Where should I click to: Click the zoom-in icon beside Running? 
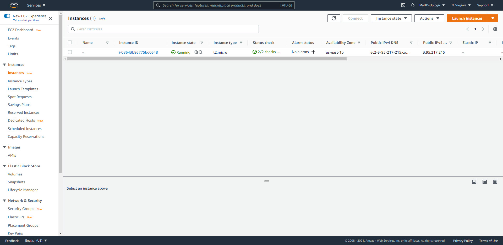point(196,52)
